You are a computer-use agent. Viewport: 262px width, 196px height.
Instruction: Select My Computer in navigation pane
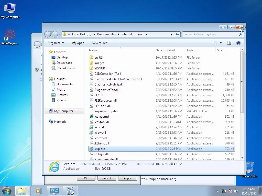click(x=64, y=111)
